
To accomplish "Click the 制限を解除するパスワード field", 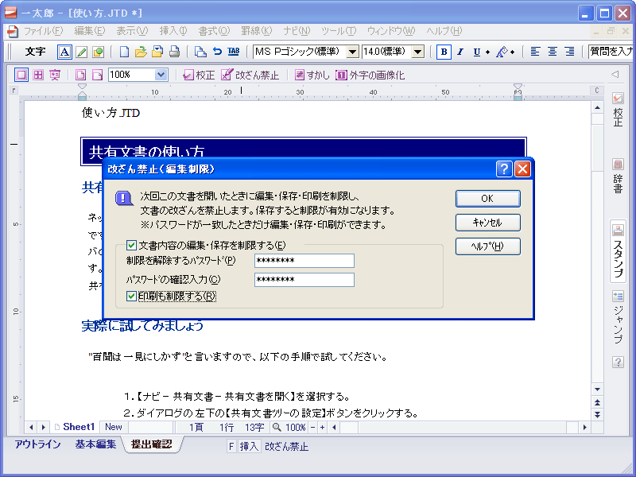I will pos(304,261).
